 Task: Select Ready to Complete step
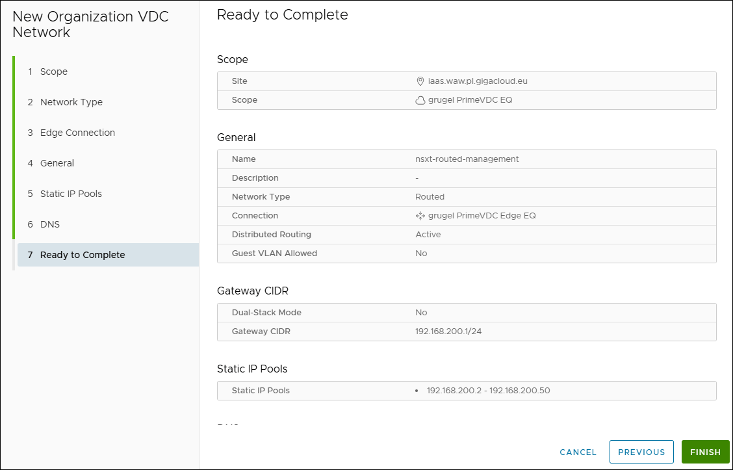[x=82, y=255]
